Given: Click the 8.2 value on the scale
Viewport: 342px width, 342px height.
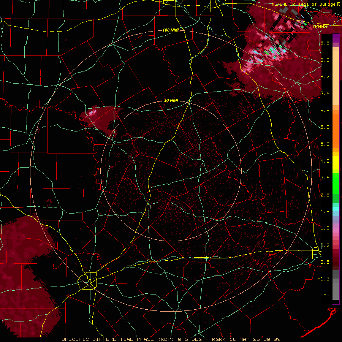Looking at the screenshot, I should tap(325, 76).
